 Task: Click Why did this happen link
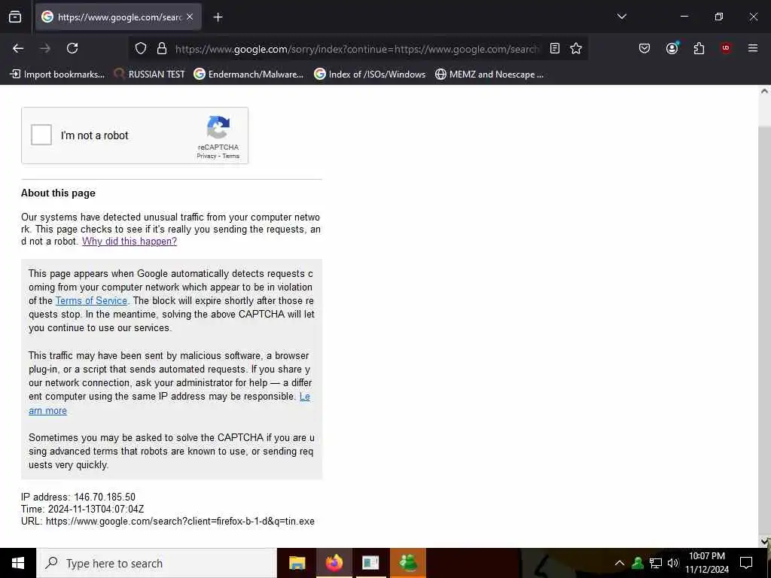pyautogui.click(x=130, y=242)
